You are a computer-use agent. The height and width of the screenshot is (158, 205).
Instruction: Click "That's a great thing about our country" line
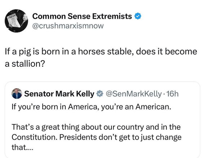tap(96, 127)
